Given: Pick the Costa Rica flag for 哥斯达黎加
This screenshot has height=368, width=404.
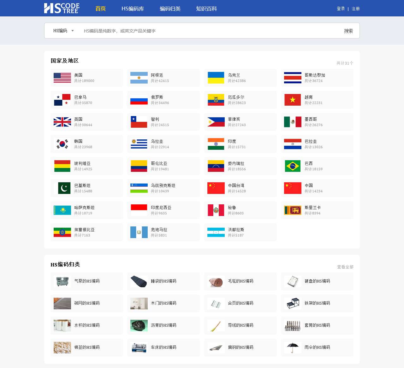Looking at the screenshot, I should click(x=293, y=78).
